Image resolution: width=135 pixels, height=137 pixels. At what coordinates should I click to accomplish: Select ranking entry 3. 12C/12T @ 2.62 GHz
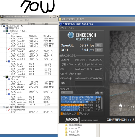(81, 102)
